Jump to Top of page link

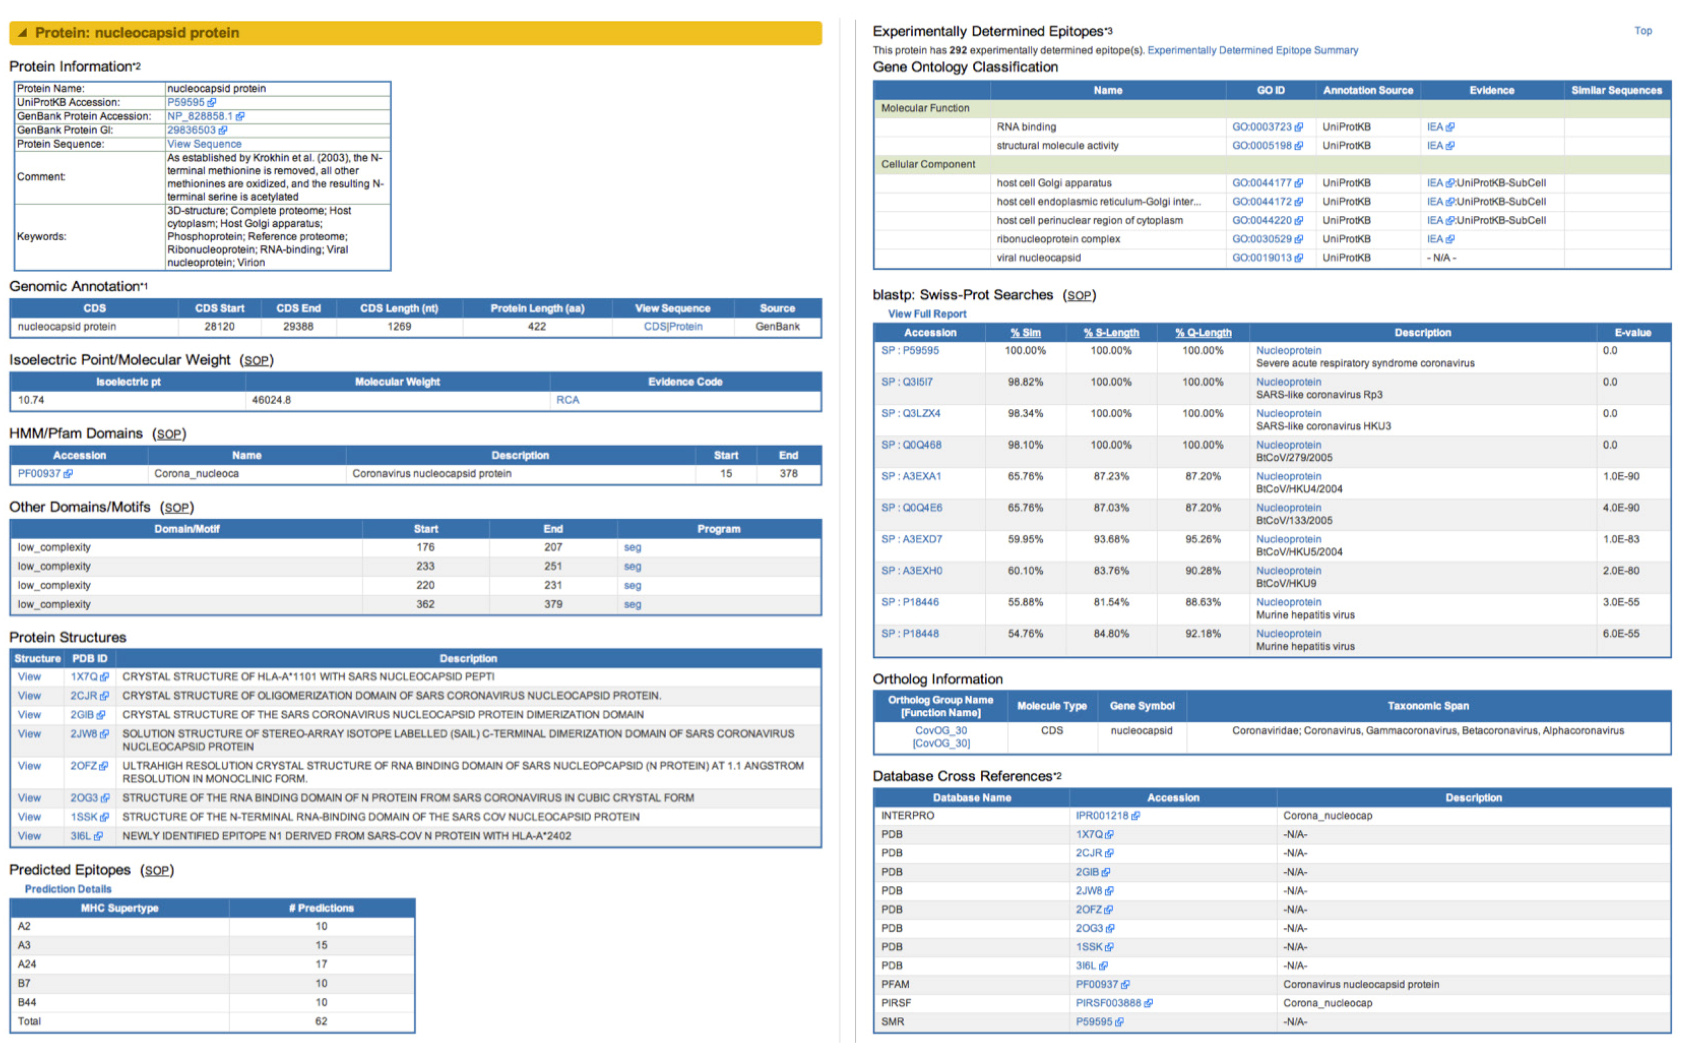1643,31
